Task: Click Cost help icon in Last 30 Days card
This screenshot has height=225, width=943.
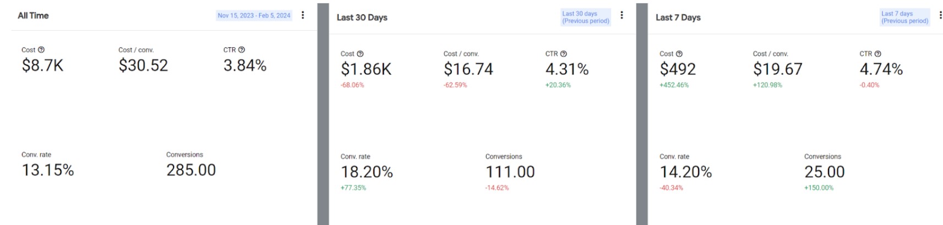Action: [x=360, y=54]
